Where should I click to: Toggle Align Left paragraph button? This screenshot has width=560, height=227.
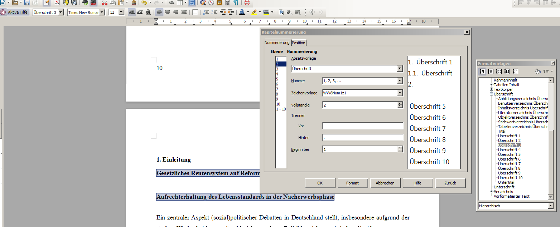tap(159, 12)
